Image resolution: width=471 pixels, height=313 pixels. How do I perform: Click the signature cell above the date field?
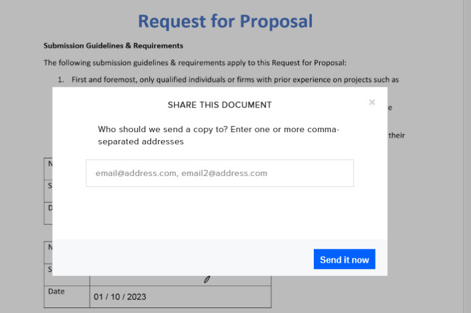click(x=180, y=280)
